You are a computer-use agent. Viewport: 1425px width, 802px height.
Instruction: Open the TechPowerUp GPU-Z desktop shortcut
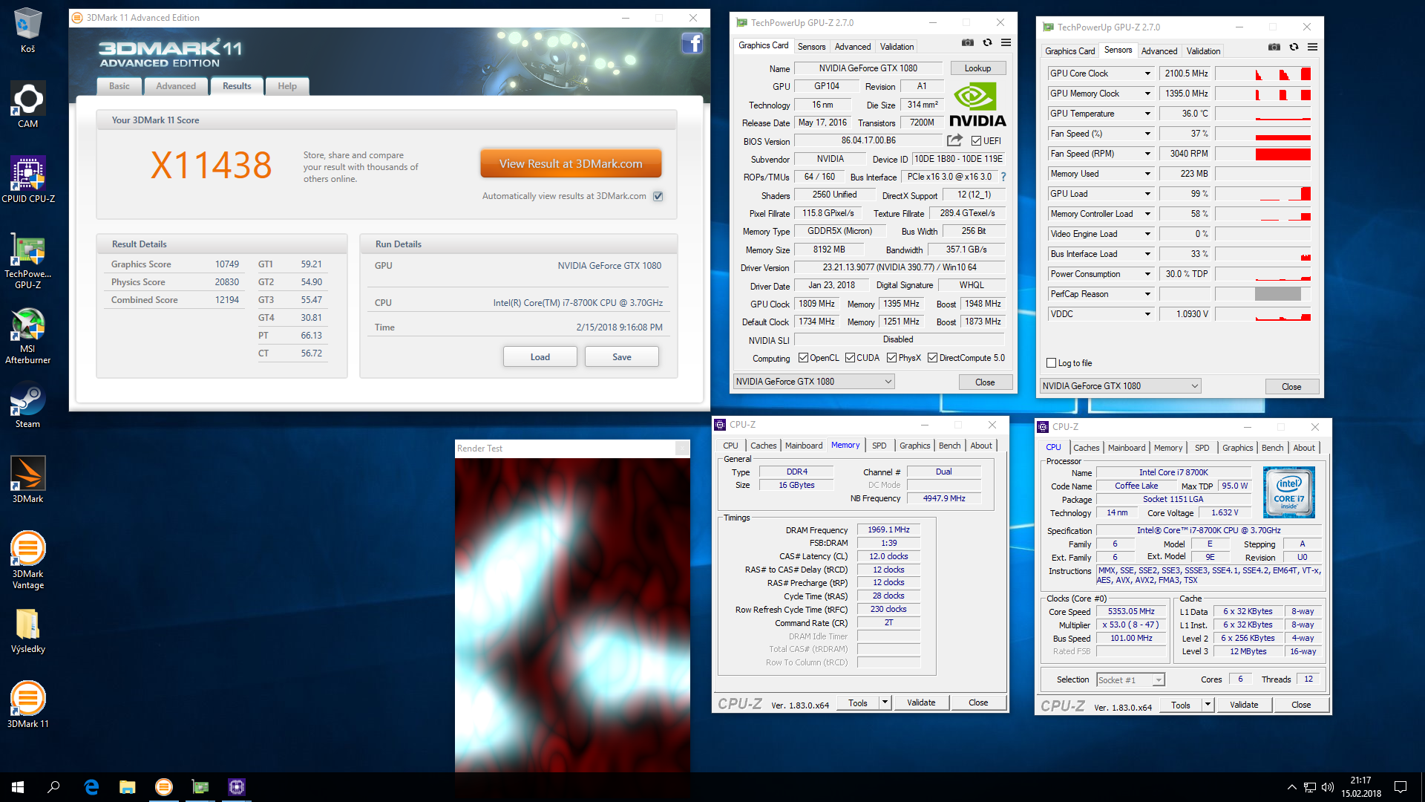tap(27, 261)
